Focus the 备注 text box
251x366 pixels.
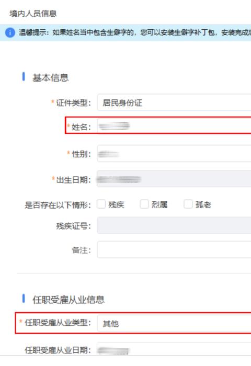(174, 250)
